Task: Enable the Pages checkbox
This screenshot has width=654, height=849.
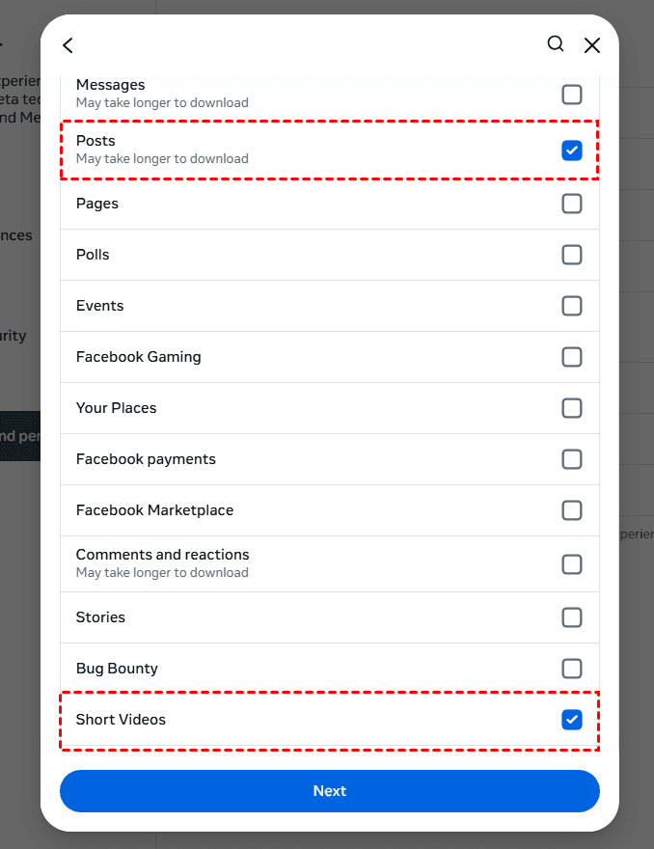Action: pos(572,204)
